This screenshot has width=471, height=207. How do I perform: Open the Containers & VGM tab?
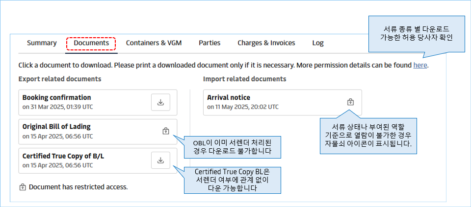pos(154,43)
